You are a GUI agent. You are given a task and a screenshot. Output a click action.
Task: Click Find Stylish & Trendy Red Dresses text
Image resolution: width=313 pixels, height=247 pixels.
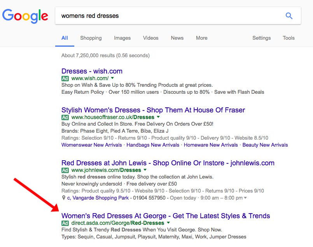click(142, 230)
